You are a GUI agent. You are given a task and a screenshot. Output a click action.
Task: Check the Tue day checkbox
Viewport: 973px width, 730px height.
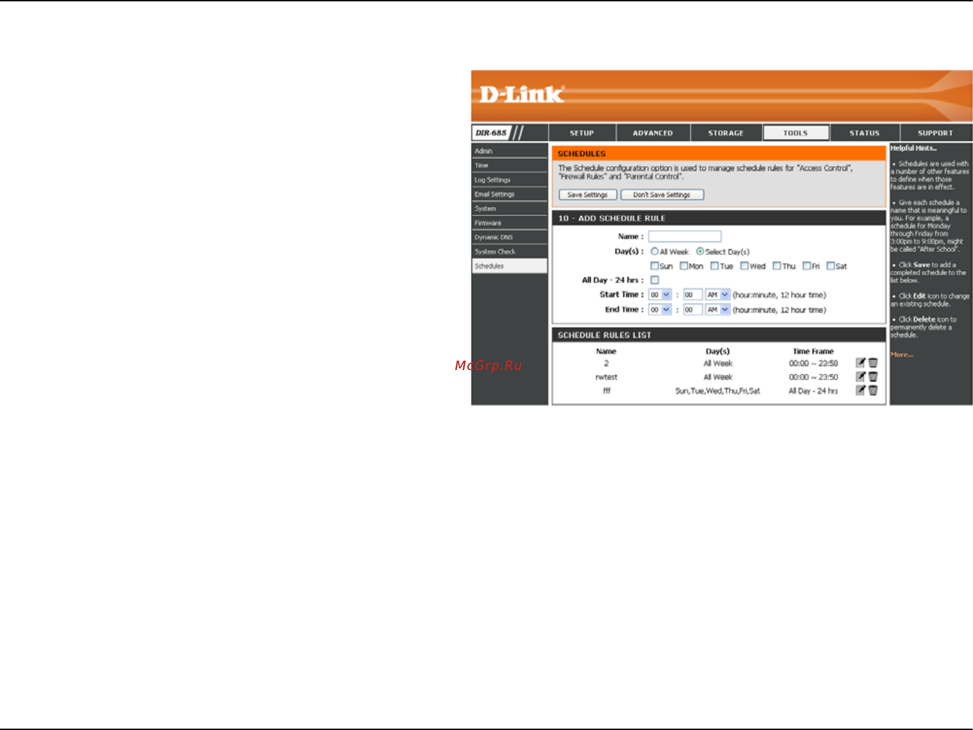coord(715,266)
